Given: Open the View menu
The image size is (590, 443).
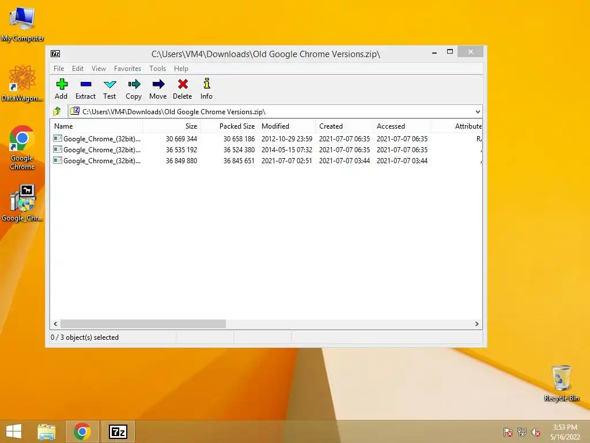Looking at the screenshot, I should pos(99,69).
